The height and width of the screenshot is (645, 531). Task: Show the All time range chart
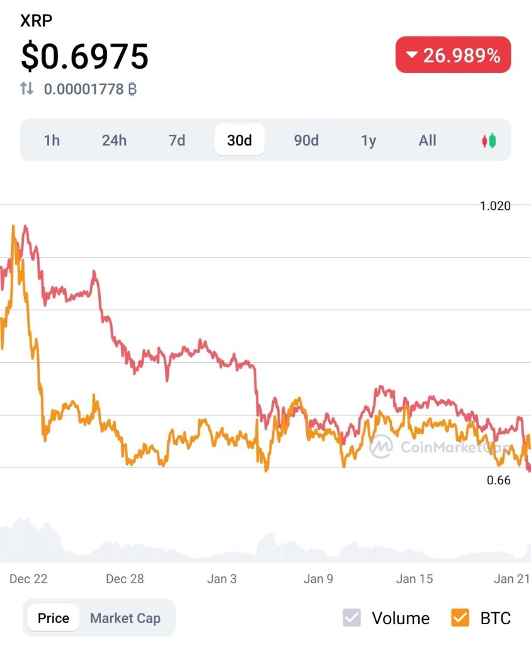(x=427, y=140)
